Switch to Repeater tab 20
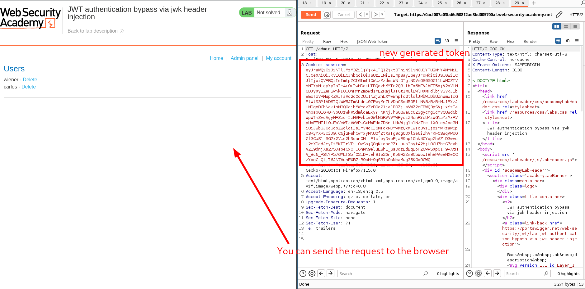The height and width of the screenshot is (289, 585). pyautogui.click(x=343, y=3)
